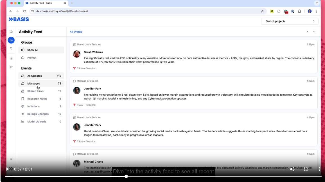Filter events by Ratings Changes
325x182 pixels.
tap(41, 114)
